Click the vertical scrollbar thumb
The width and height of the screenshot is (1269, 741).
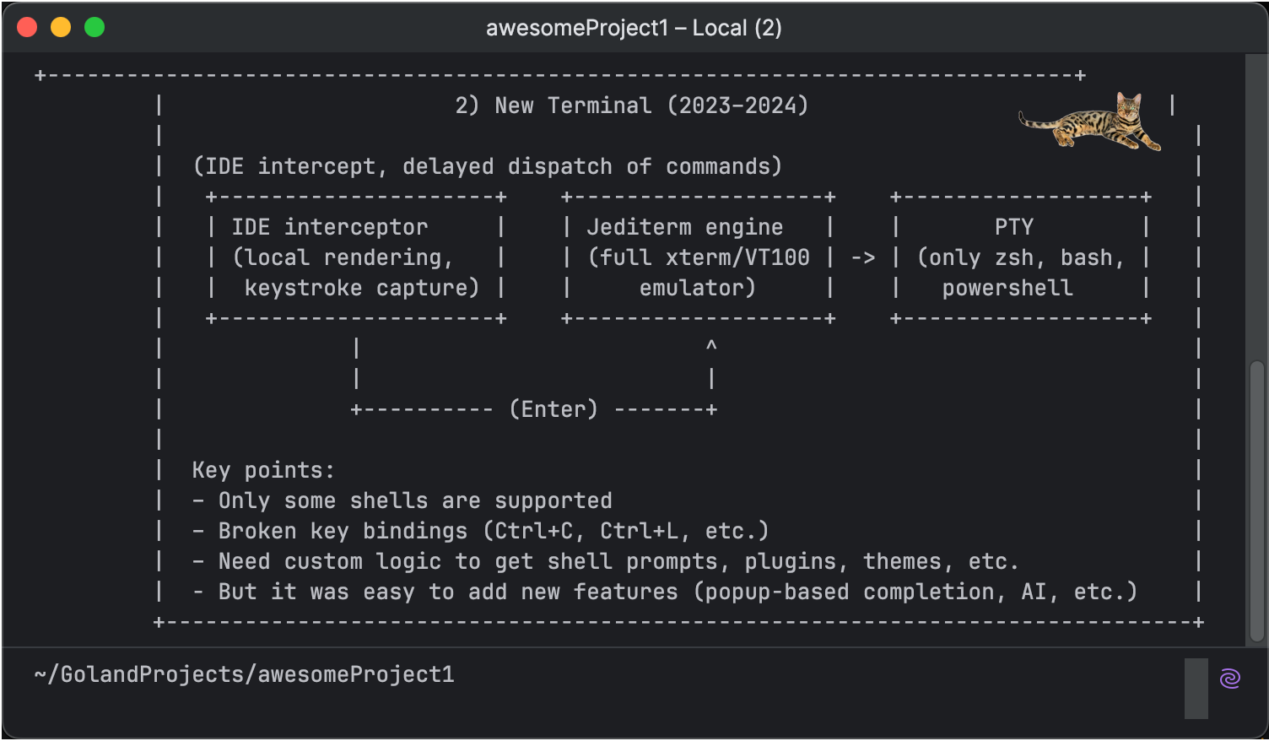[x=1257, y=500]
